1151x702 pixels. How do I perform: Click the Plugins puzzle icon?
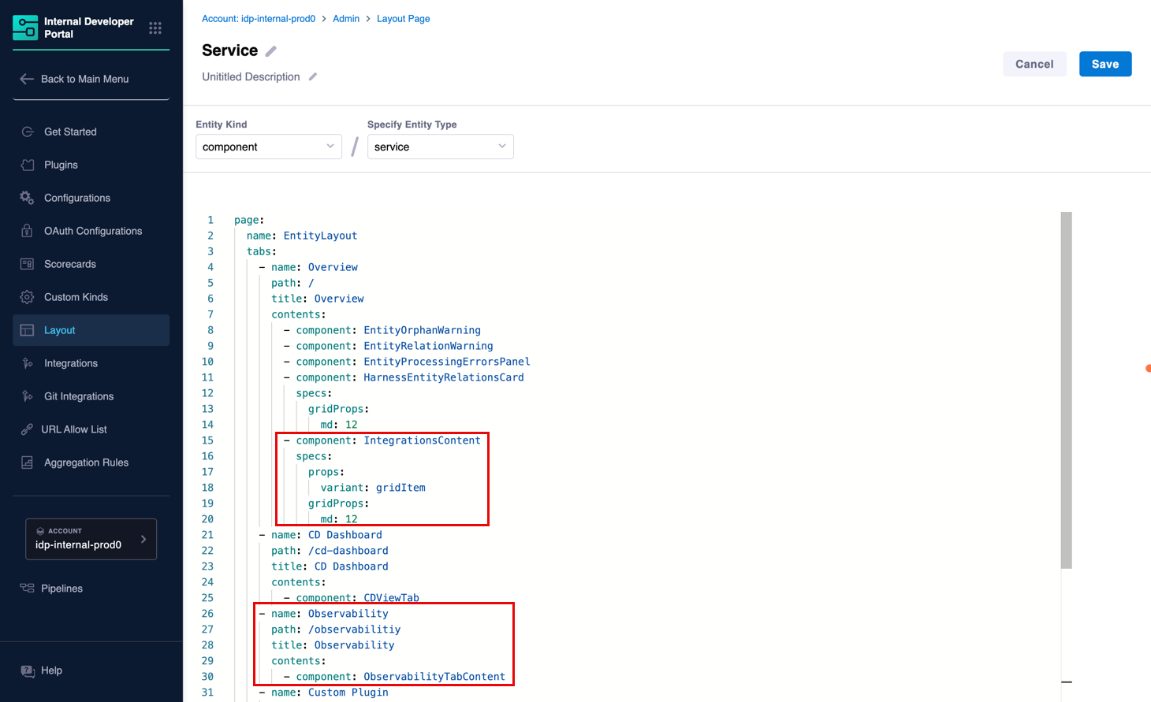click(28, 165)
